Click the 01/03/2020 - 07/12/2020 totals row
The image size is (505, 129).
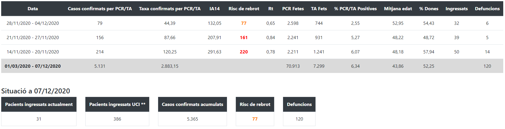(x=33, y=66)
